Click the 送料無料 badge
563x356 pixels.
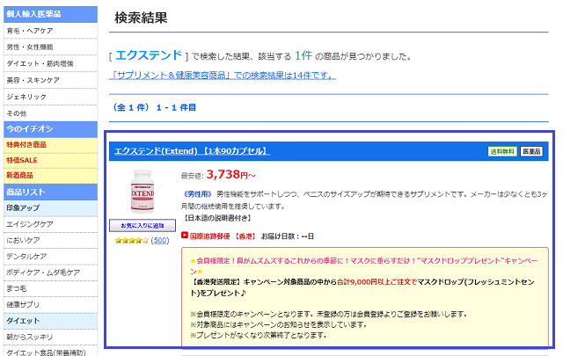[x=502, y=151]
